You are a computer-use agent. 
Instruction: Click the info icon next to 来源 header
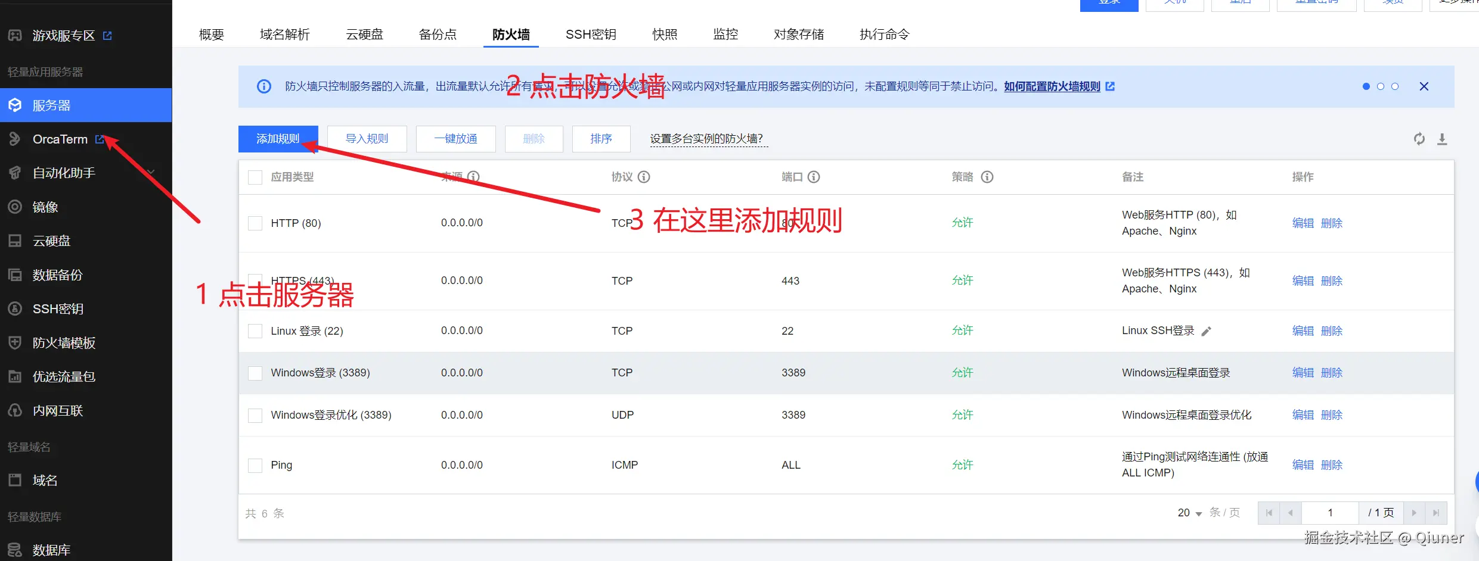[473, 177]
